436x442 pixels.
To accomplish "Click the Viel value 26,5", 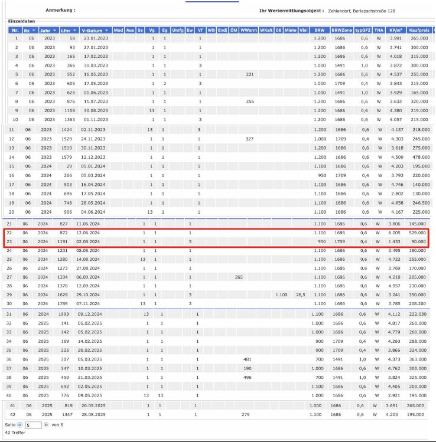I will pos(301,295).
